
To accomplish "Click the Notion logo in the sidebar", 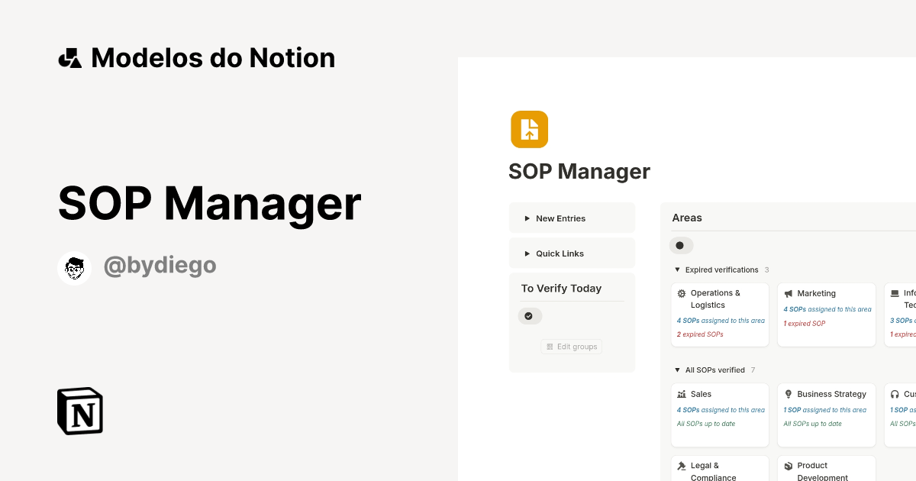I will pos(79,412).
